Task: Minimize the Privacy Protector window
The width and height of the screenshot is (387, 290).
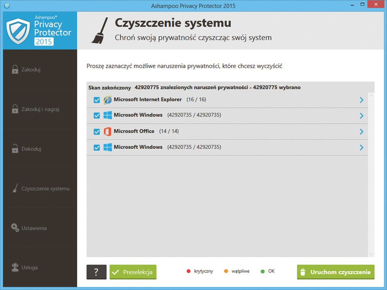Action: click(x=352, y=5)
